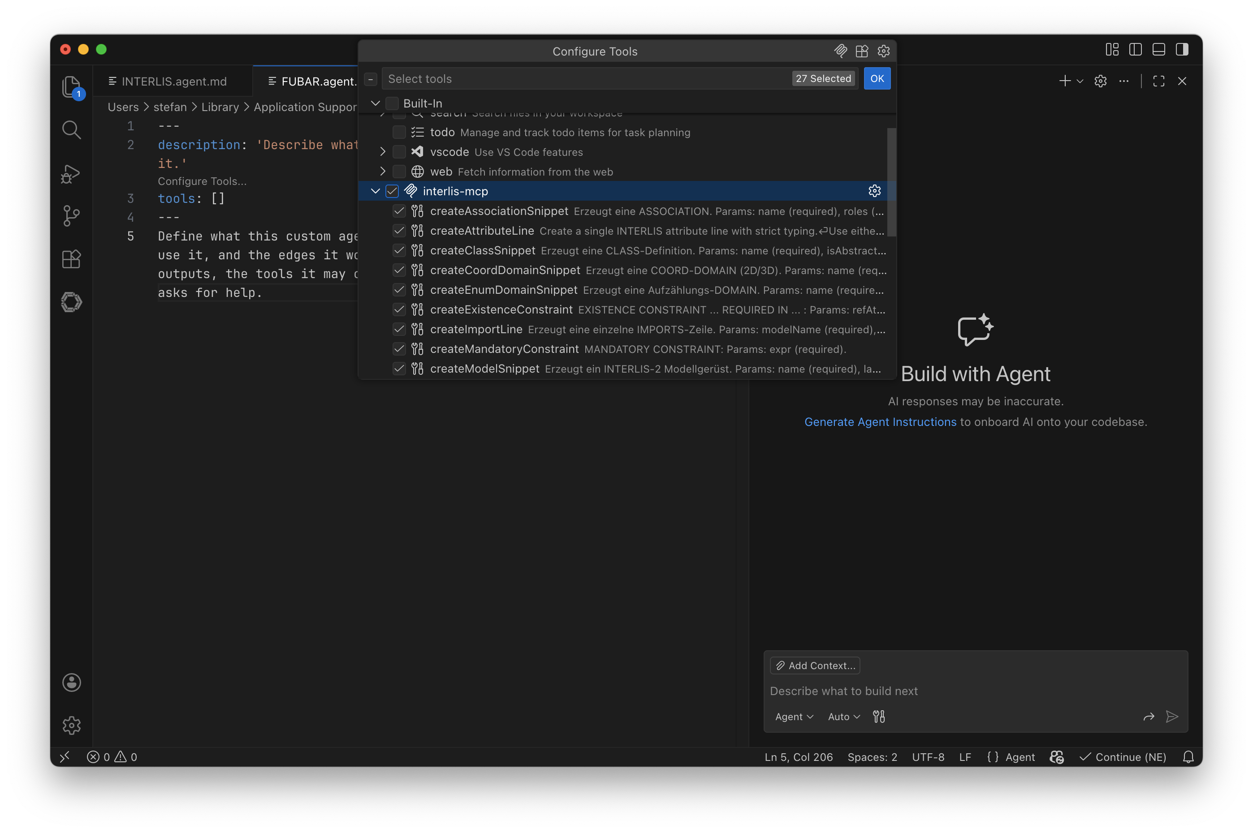Open settings gear next to interlis-mcp
The width and height of the screenshot is (1253, 833).
(874, 191)
